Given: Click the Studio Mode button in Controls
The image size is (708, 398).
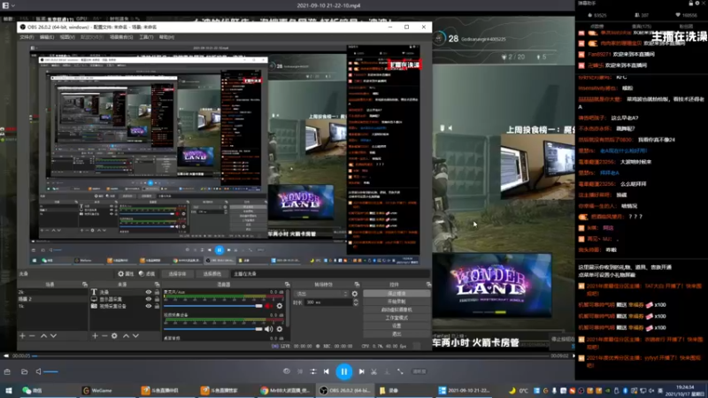Looking at the screenshot, I should tap(396, 318).
